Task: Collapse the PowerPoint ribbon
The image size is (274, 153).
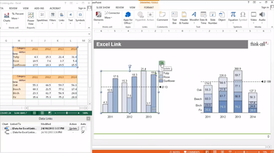Action: click(272, 27)
